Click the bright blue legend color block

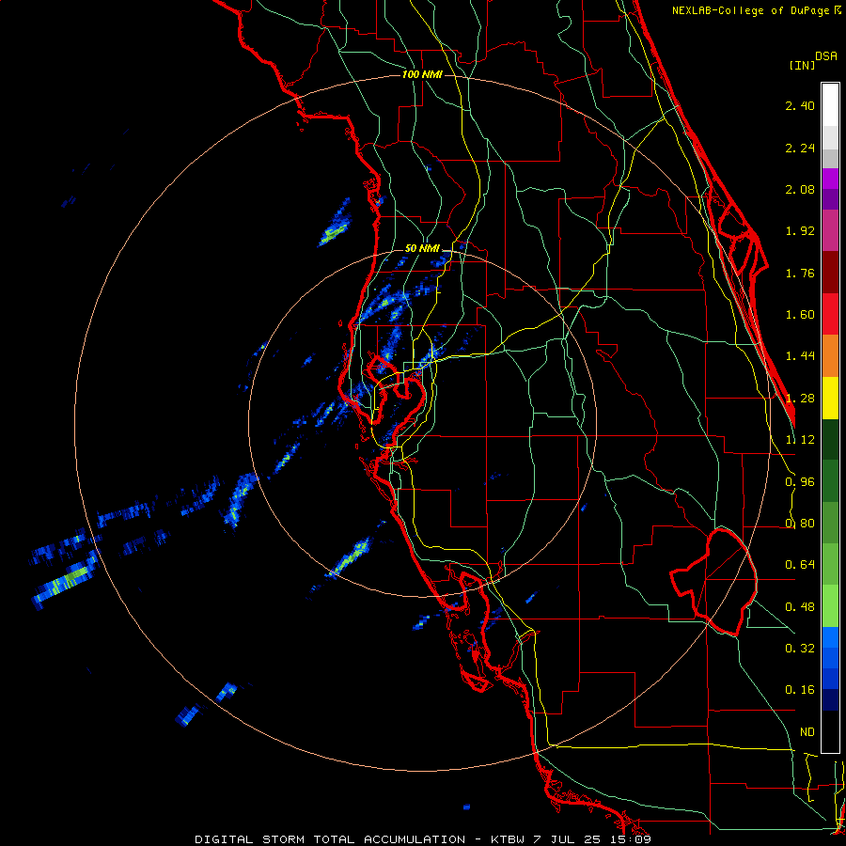pyautogui.click(x=830, y=637)
